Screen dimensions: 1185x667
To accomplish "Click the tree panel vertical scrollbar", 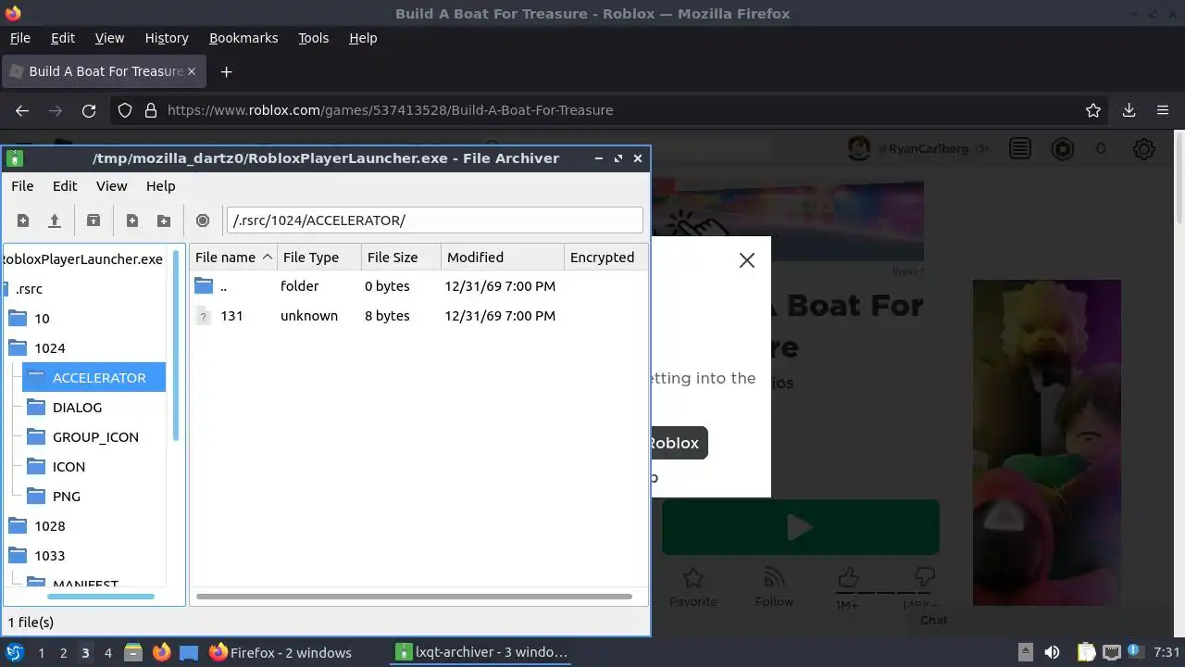I will click(x=176, y=345).
